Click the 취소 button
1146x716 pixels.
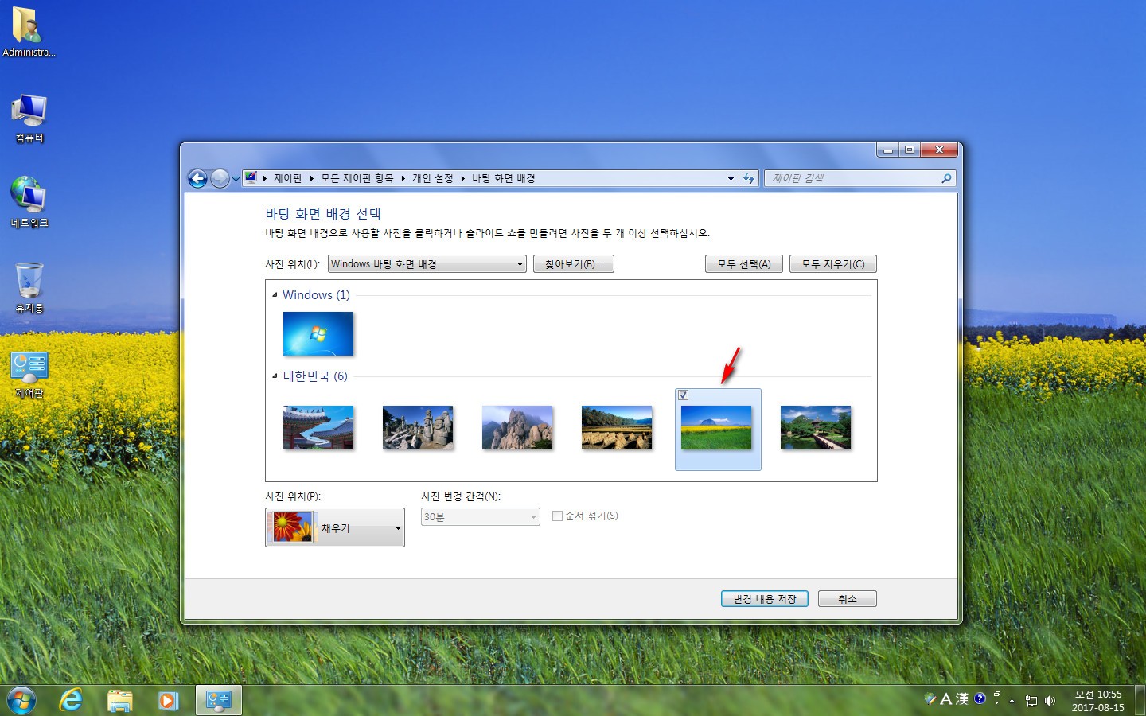click(x=848, y=599)
